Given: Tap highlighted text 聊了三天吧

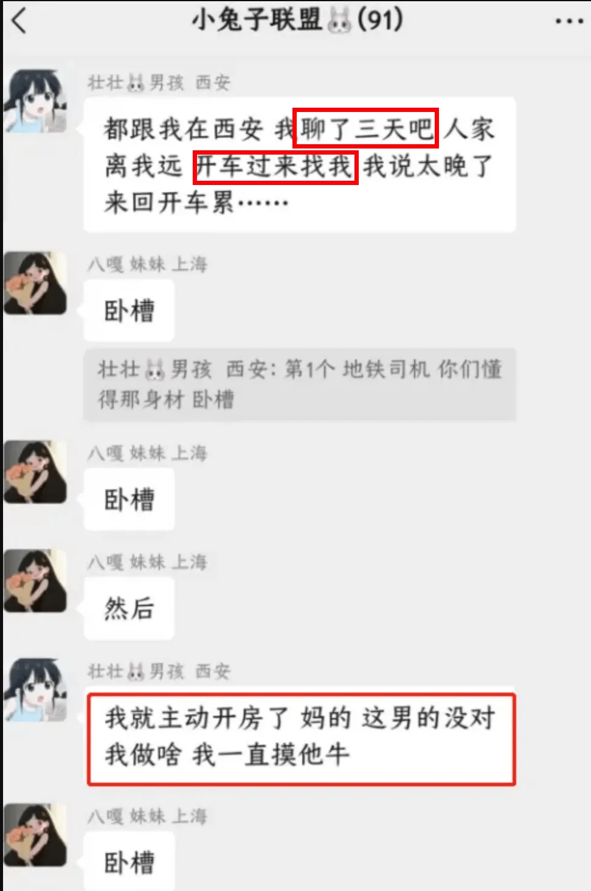Looking at the screenshot, I should click(366, 128).
